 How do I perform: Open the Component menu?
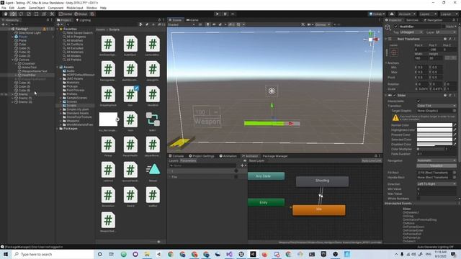pos(55,8)
